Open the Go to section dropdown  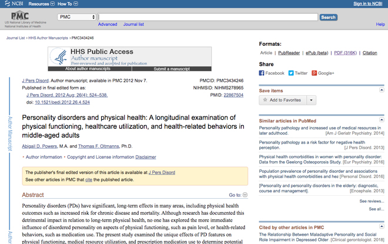[x=238, y=195]
